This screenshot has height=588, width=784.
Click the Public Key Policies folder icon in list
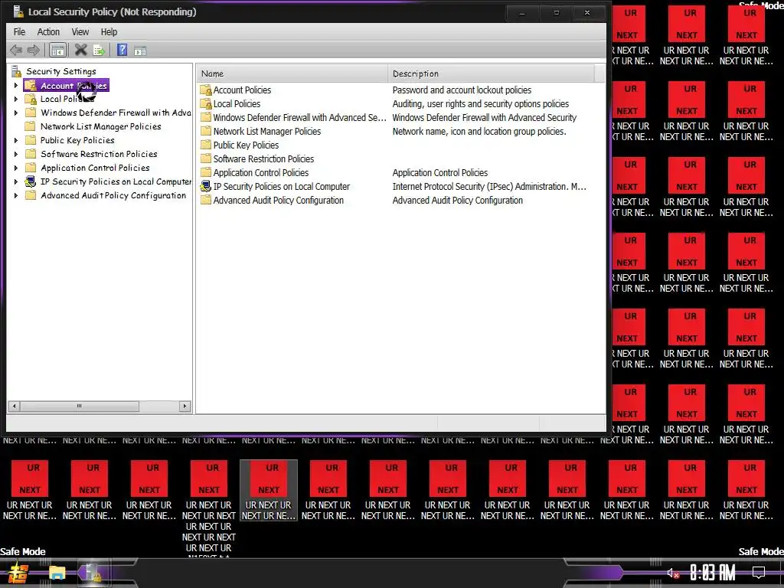[205, 145]
